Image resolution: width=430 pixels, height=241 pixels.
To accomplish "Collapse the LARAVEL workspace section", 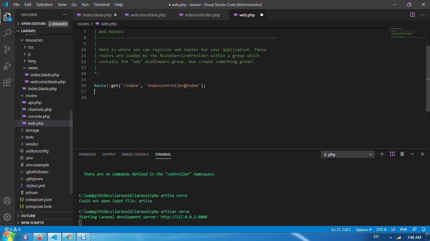I will 44,31.
